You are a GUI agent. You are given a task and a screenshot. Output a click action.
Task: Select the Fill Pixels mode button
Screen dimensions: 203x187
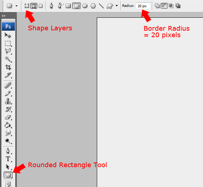click(41, 6)
